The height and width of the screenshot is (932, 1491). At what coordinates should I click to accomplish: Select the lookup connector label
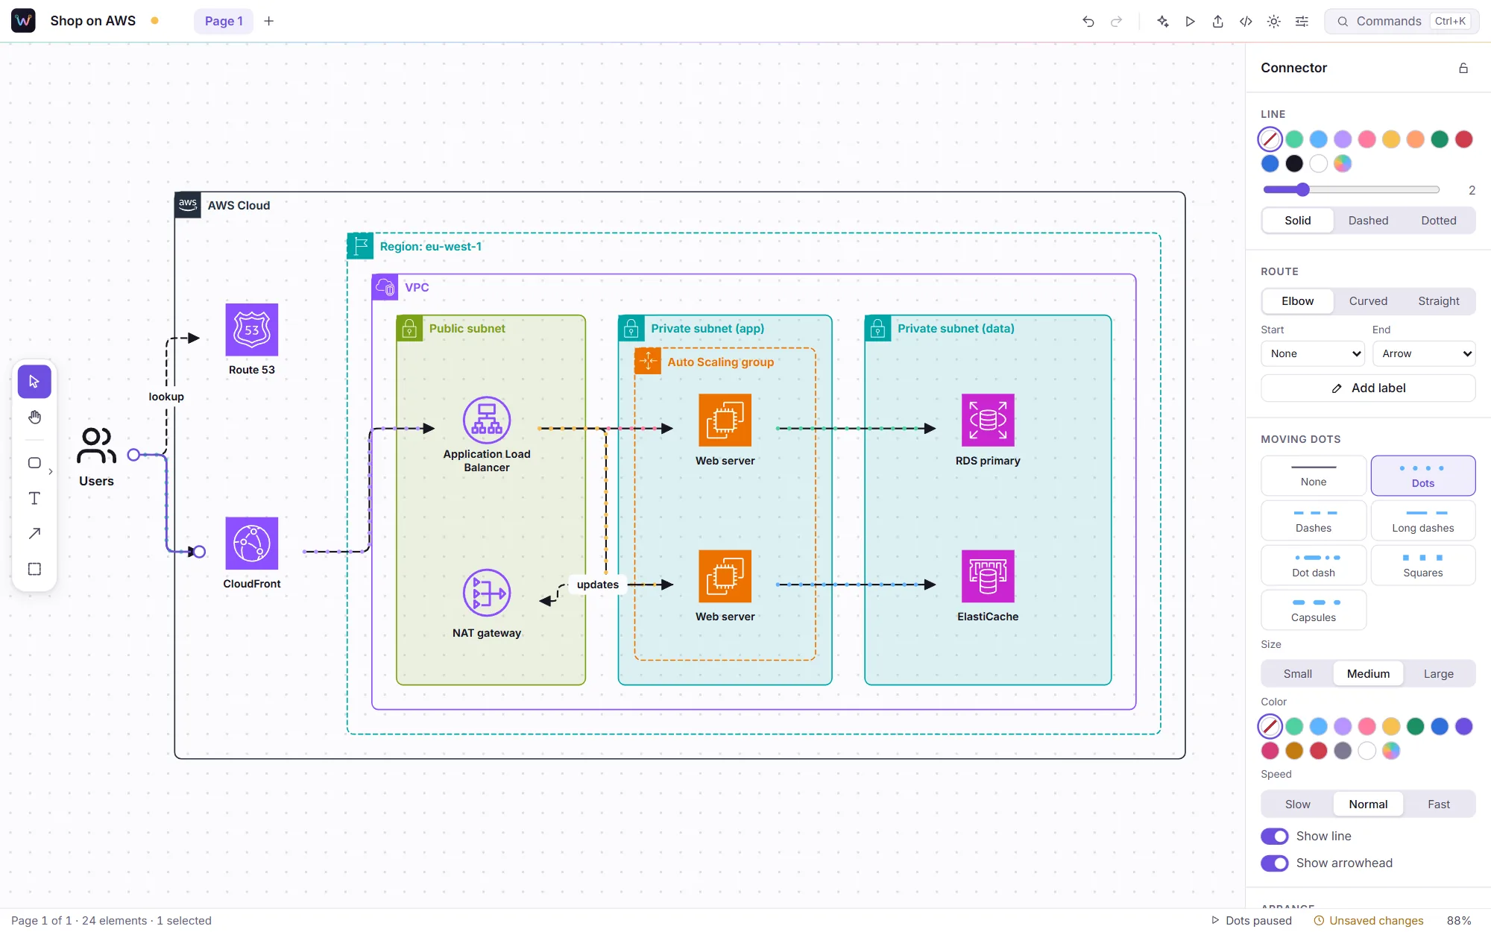[166, 397]
